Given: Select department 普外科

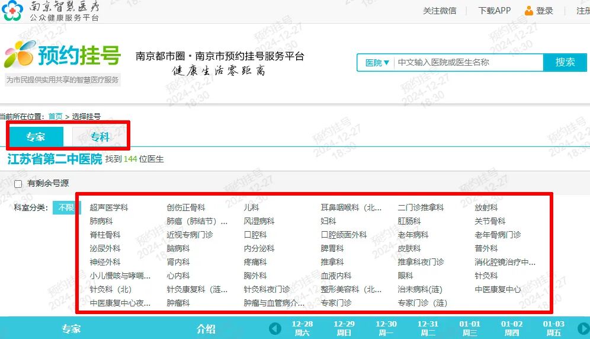Looking at the screenshot, I should pos(486,248).
